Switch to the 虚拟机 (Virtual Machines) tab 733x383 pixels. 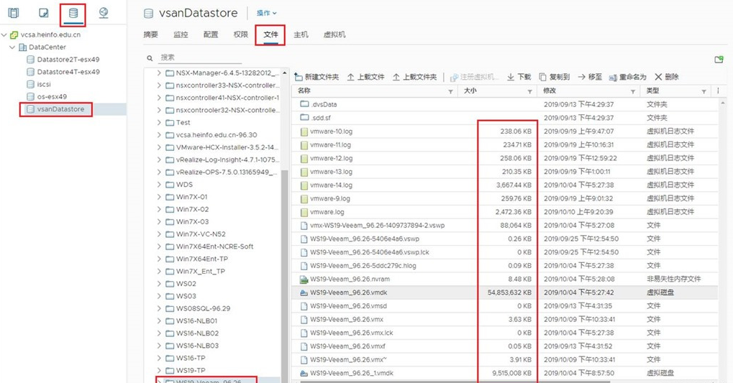334,34
